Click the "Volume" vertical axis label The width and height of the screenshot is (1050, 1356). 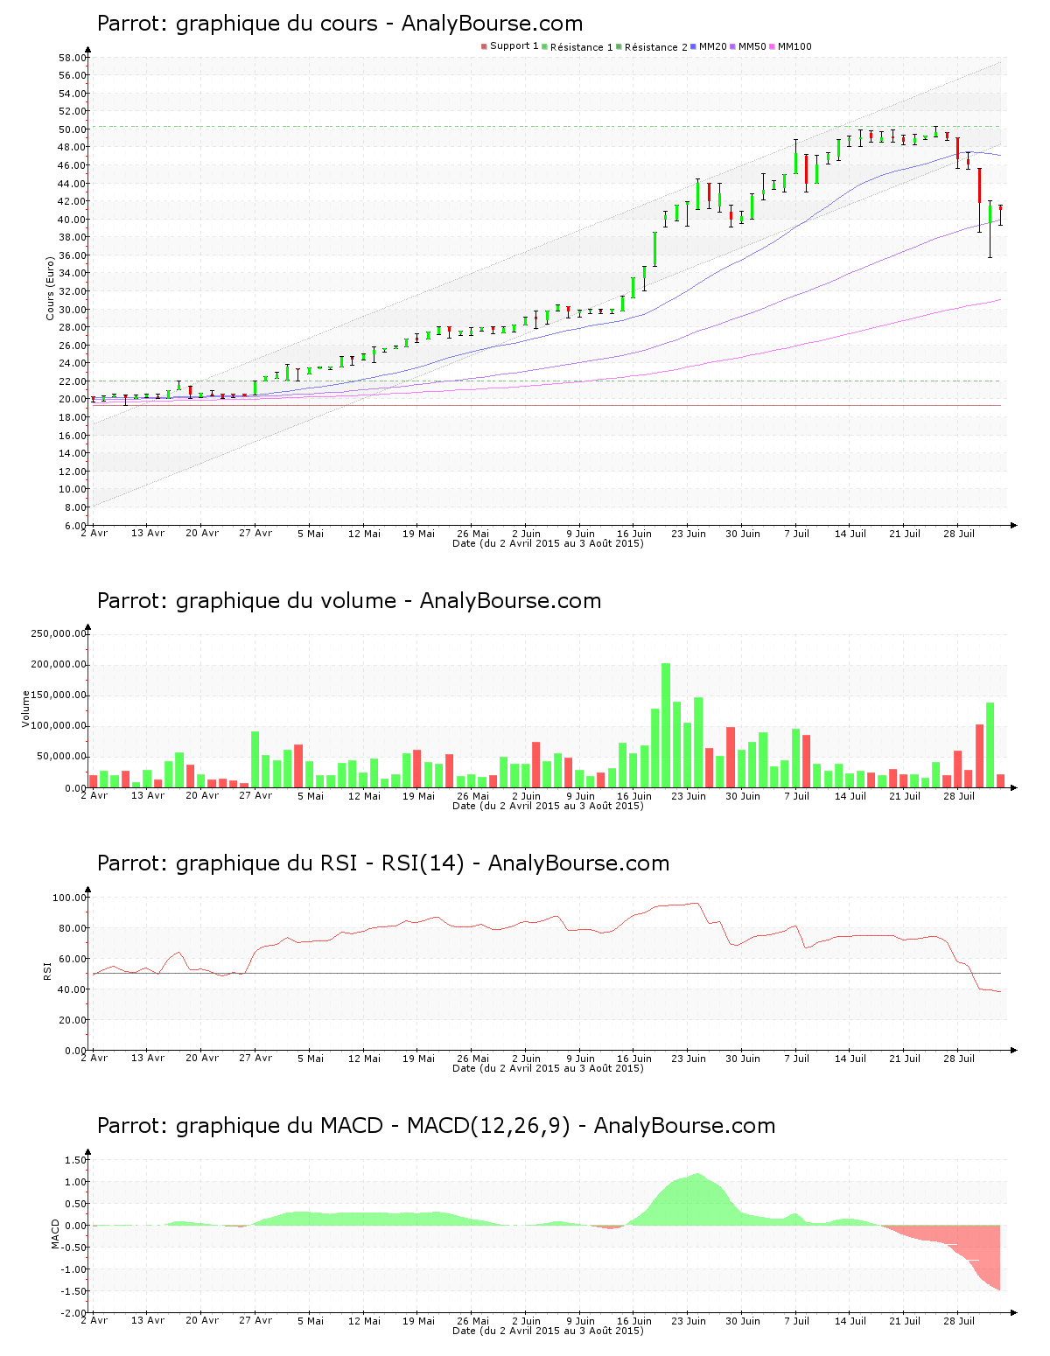click(26, 709)
